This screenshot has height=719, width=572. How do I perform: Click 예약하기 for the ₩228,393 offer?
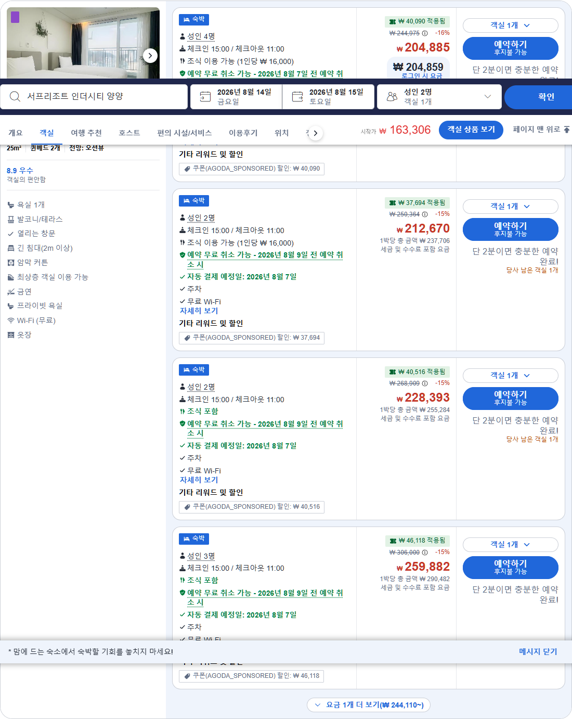(x=511, y=399)
